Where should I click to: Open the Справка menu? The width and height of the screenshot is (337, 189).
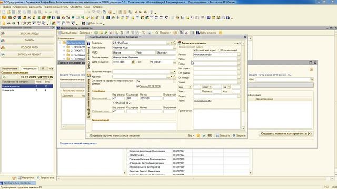click(x=98, y=7)
